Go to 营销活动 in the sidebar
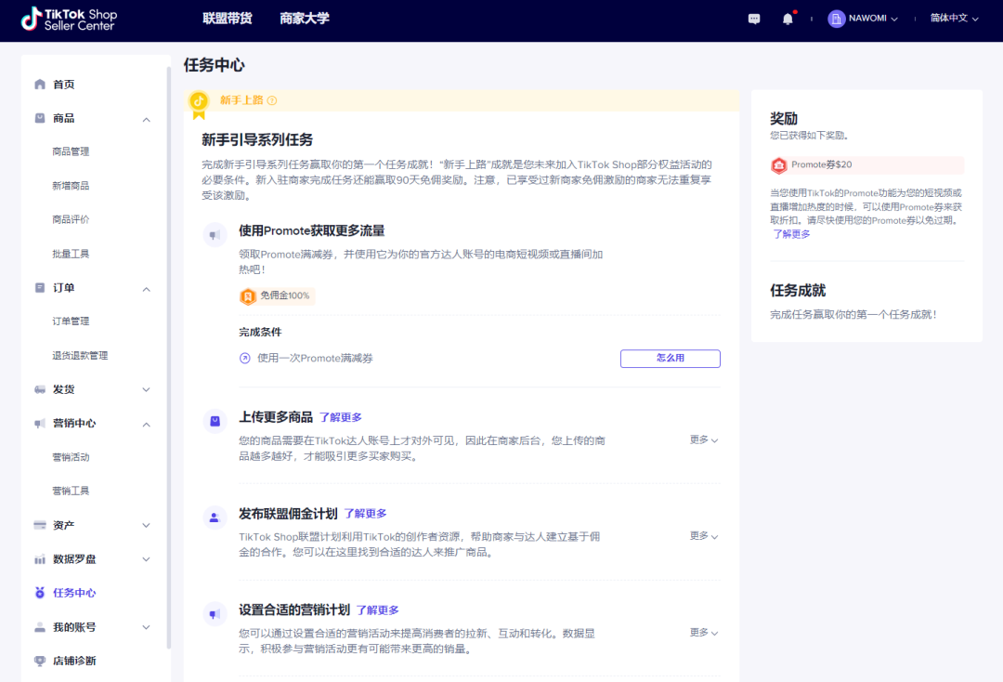This screenshot has height=682, width=1003. click(71, 457)
